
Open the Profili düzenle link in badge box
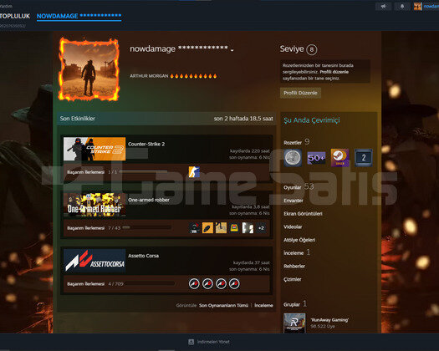coord(334,72)
